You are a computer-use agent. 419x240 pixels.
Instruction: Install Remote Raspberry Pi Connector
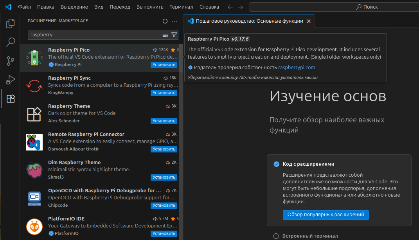tap(164, 149)
